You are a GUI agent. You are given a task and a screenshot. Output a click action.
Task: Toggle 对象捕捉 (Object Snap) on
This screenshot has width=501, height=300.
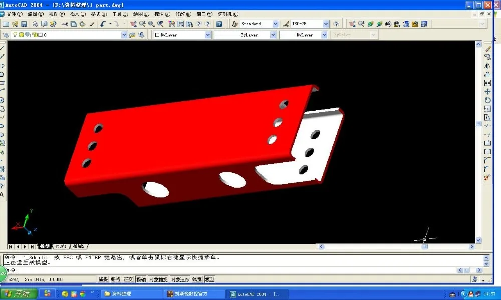(x=157, y=279)
